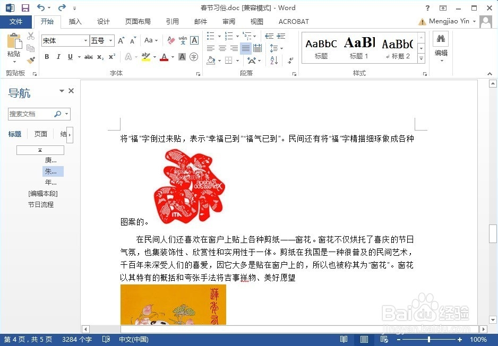
Task: Switch to 插入 Insert tab
Action: (75, 22)
